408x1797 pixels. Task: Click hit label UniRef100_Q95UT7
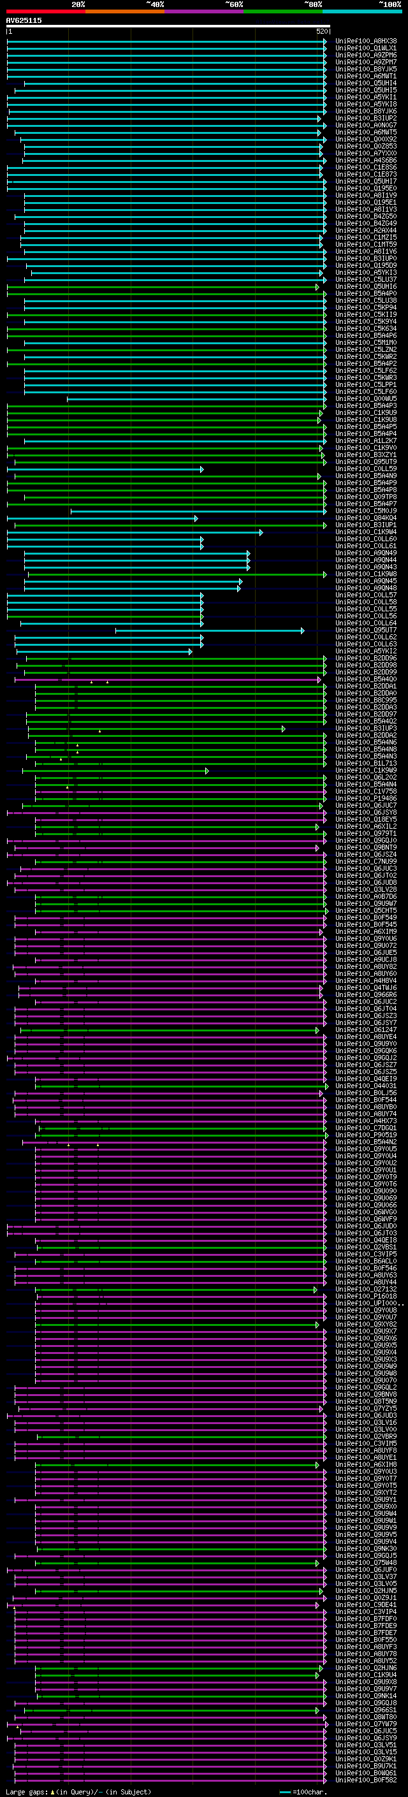pos(366,630)
